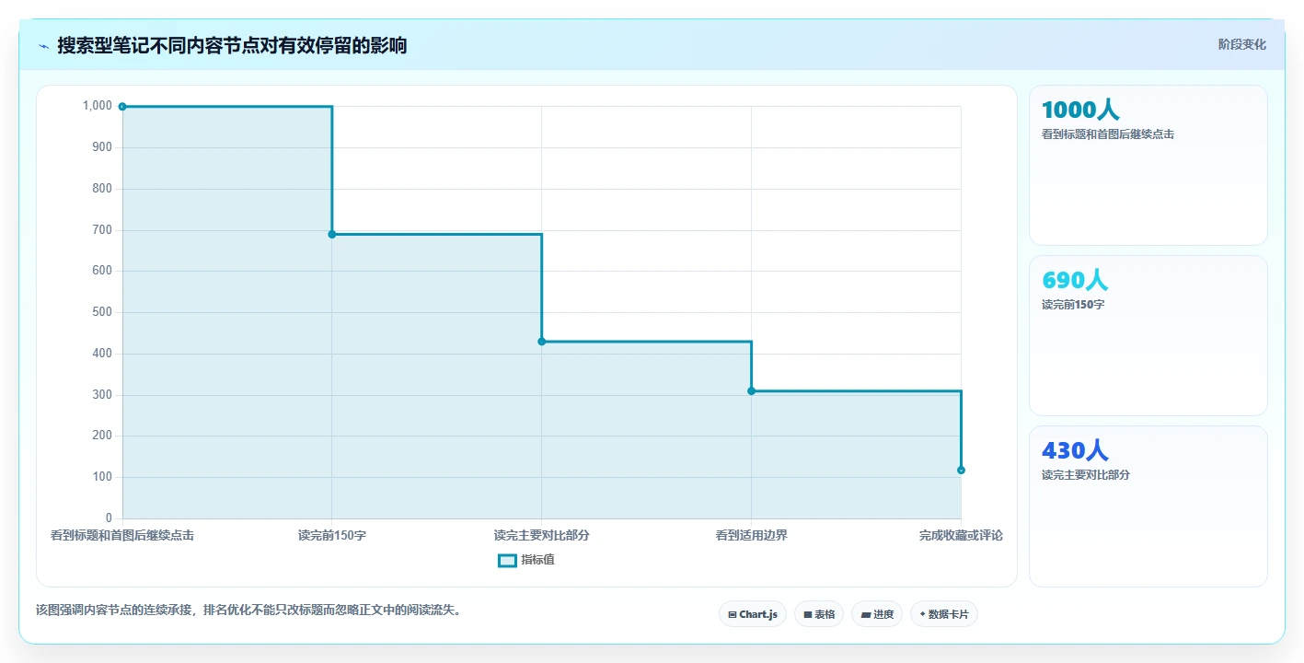Click the final data point at 完成收藏或评论
This screenshot has width=1304, height=663.
pyautogui.click(x=961, y=470)
